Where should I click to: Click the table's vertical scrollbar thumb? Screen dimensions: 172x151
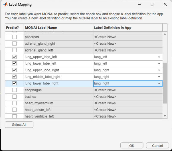165,83
